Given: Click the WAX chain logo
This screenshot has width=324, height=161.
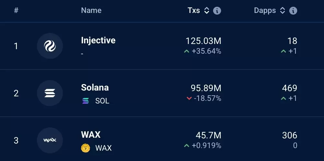Looking at the screenshot, I should (x=50, y=140).
